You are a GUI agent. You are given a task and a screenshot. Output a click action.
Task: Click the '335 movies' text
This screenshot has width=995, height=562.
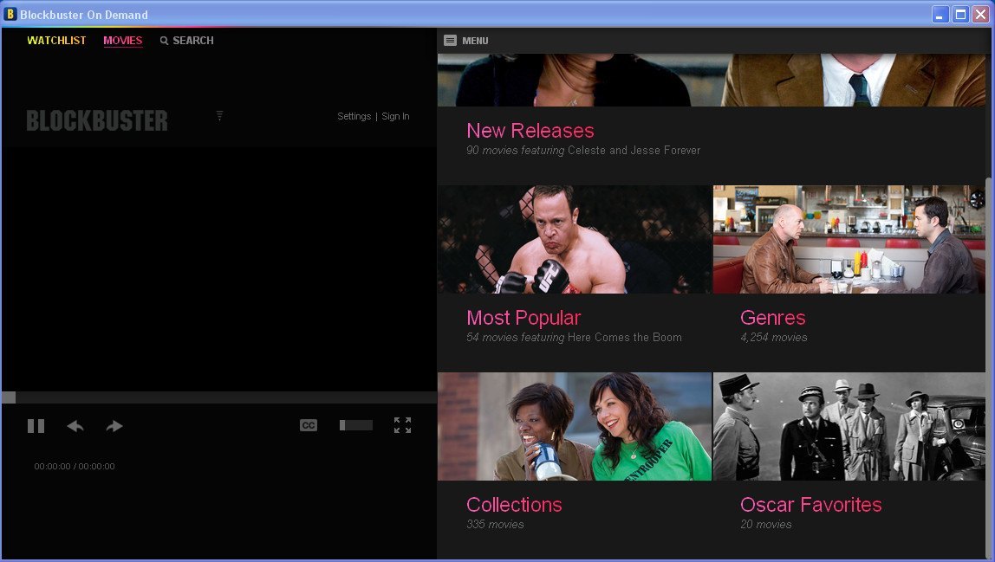coord(495,525)
